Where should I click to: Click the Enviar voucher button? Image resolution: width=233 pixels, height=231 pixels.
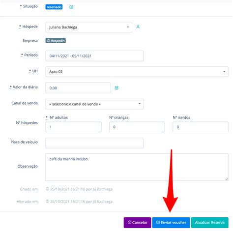coord(171,223)
